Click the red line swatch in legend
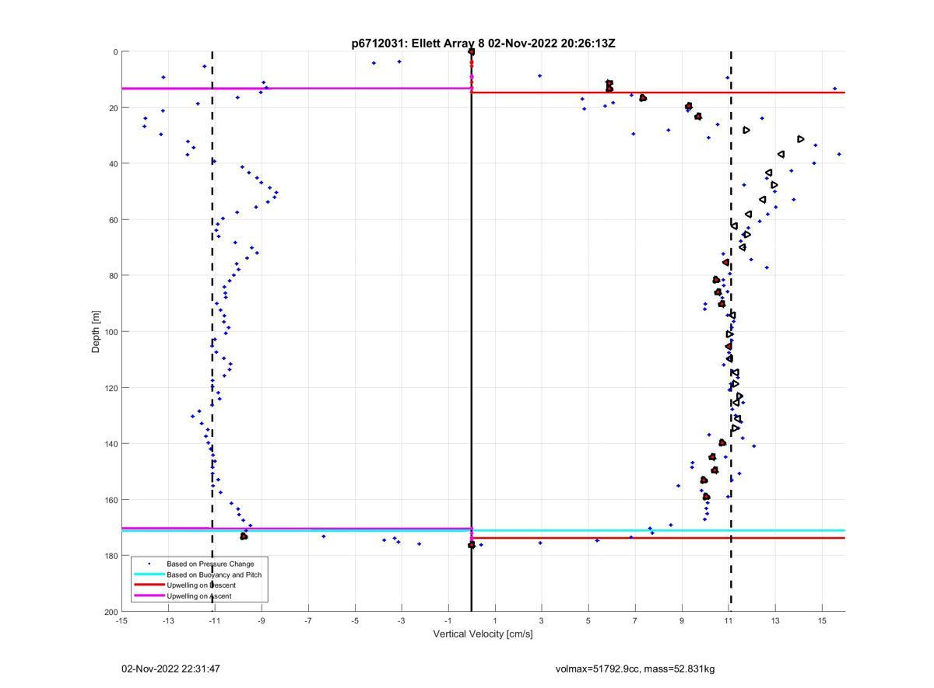The height and width of the screenshot is (688, 934). [x=149, y=585]
